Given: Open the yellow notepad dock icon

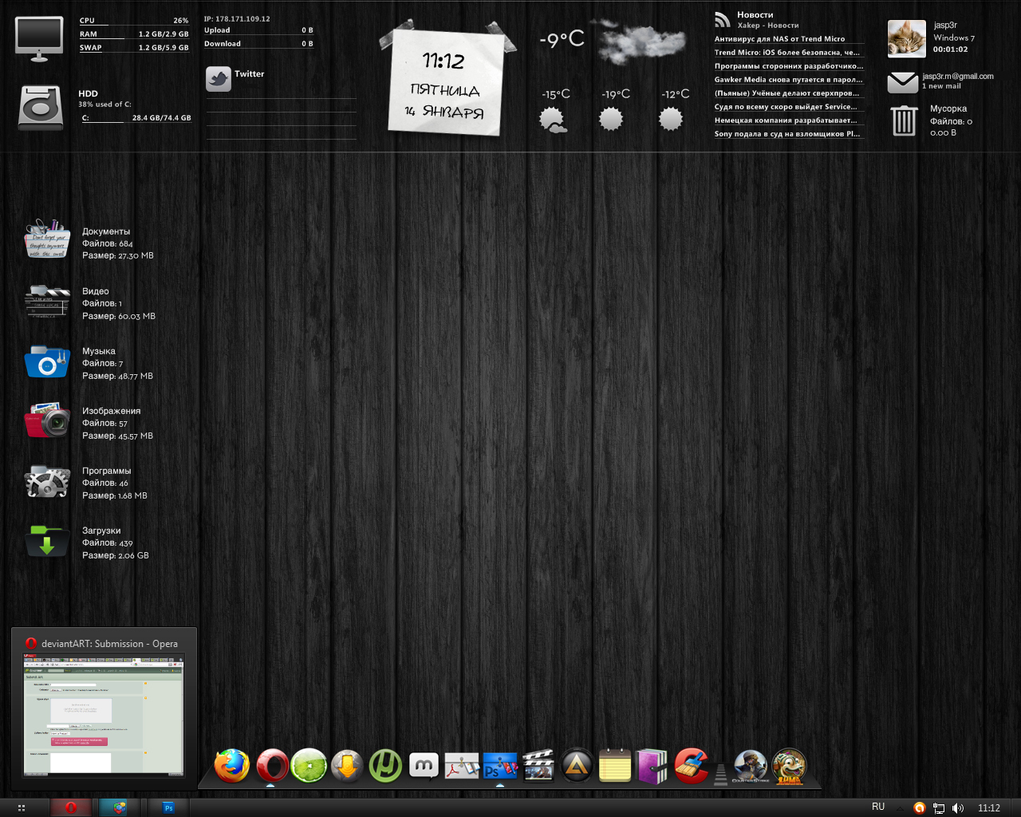Looking at the screenshot, I should (615, 767).
